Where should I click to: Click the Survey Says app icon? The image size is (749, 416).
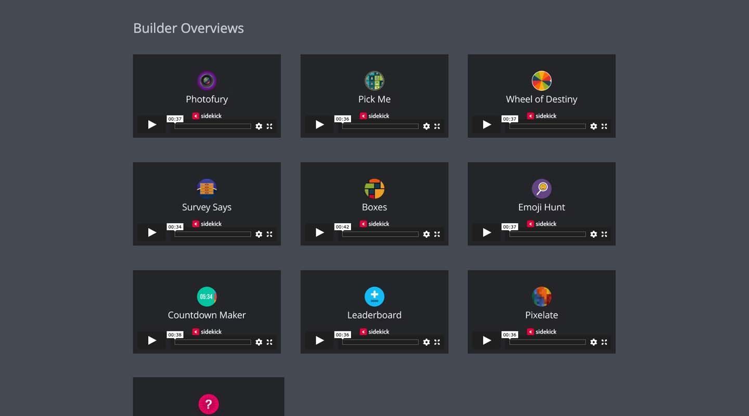206,189
